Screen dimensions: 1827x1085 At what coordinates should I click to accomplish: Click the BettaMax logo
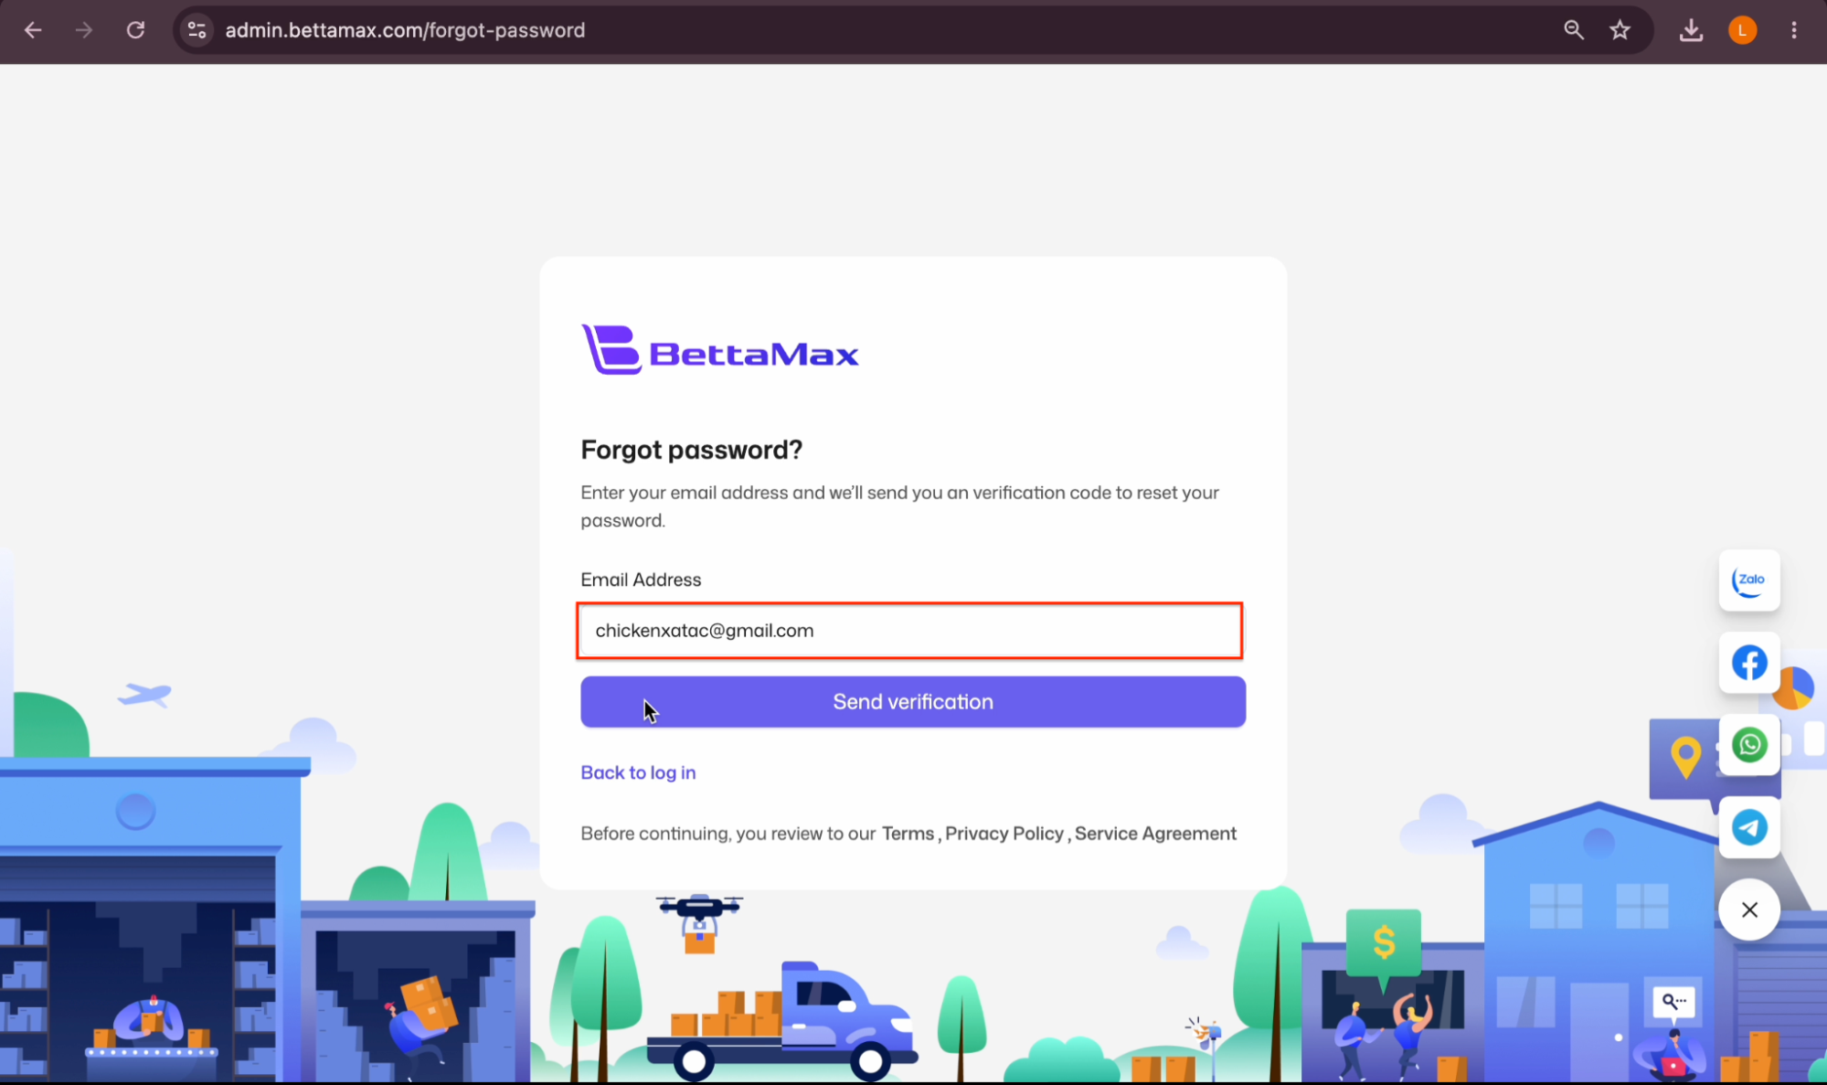coord(720,350)
